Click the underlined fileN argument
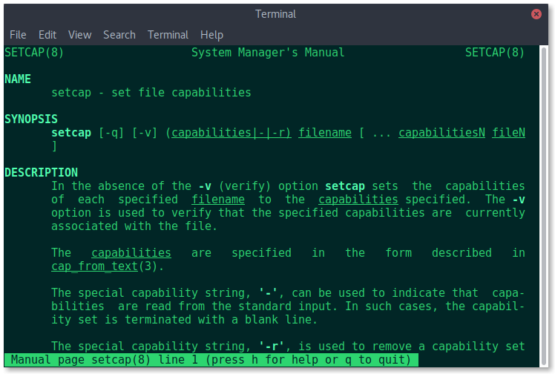The width and height of the screenshot is (555, 374). click(x=509, y=132)
